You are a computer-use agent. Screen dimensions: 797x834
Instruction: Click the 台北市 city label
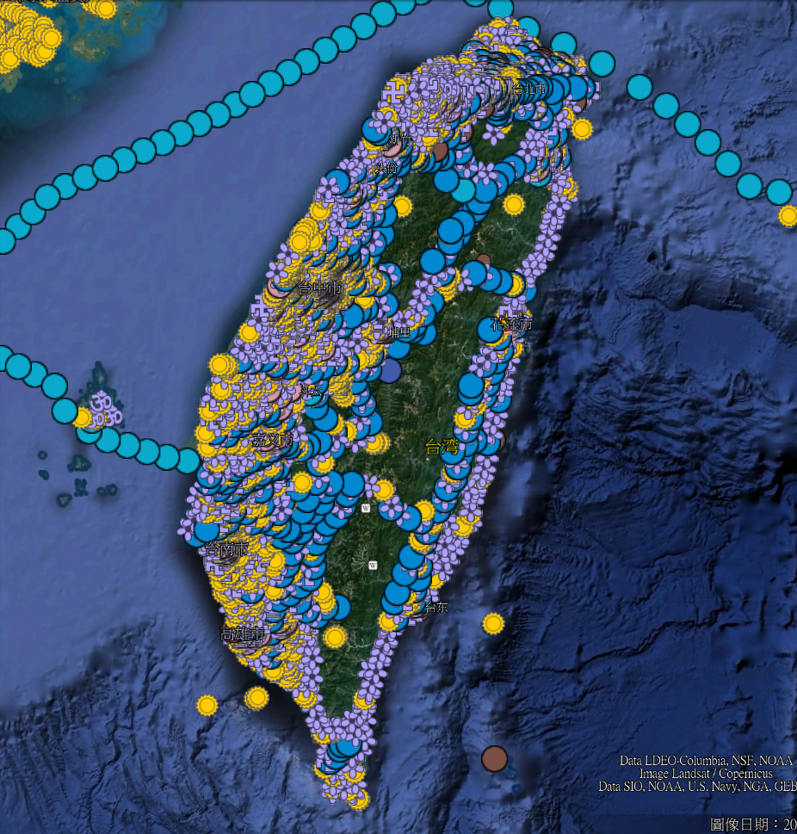tap(528, 89)
